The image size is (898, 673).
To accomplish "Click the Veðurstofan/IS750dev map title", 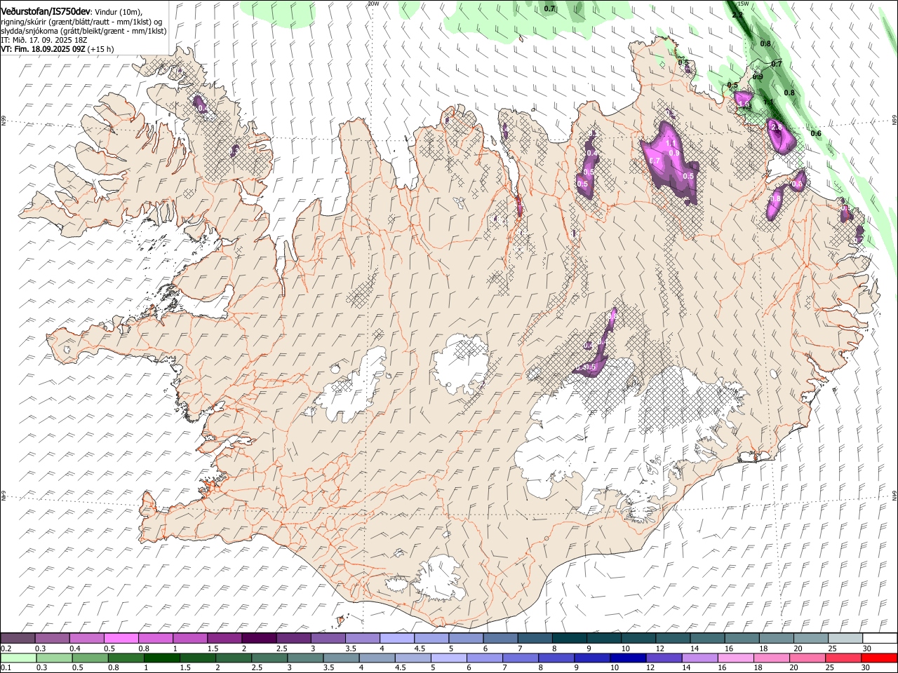I will click(46, 11).
